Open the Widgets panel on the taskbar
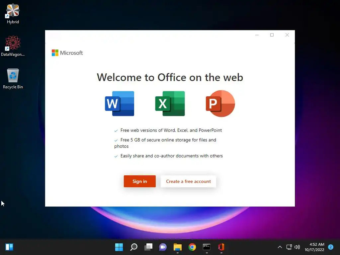The height and width of the screenshot is (255, 340). 9,247
